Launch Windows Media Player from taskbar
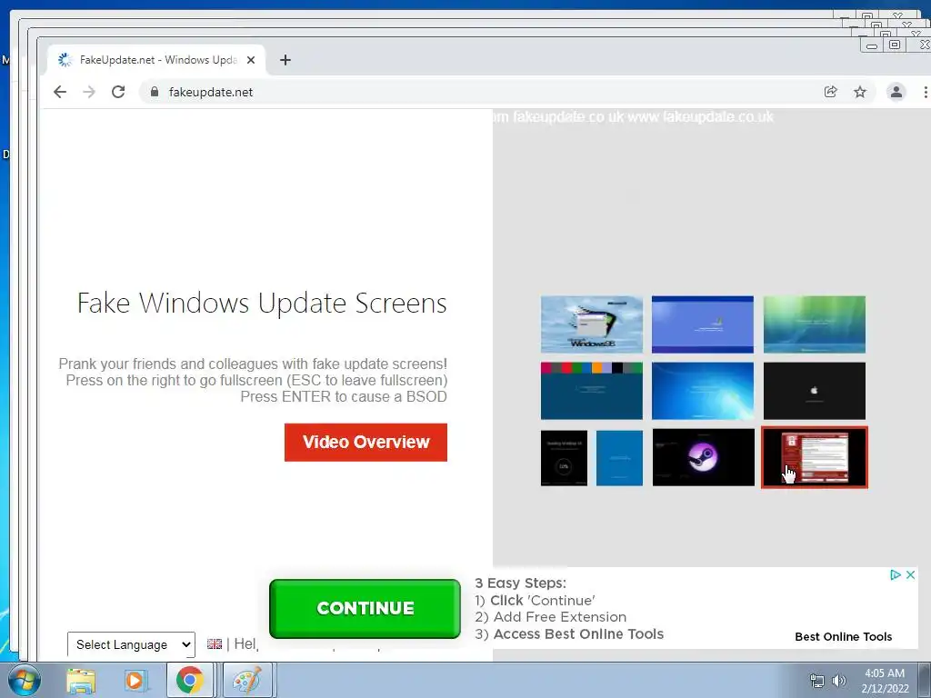The image size is (931, 698). click(x=135, y=681)
